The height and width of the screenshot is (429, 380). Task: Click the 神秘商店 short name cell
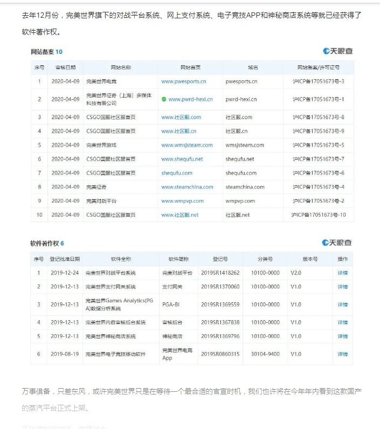tap(172, 336)
